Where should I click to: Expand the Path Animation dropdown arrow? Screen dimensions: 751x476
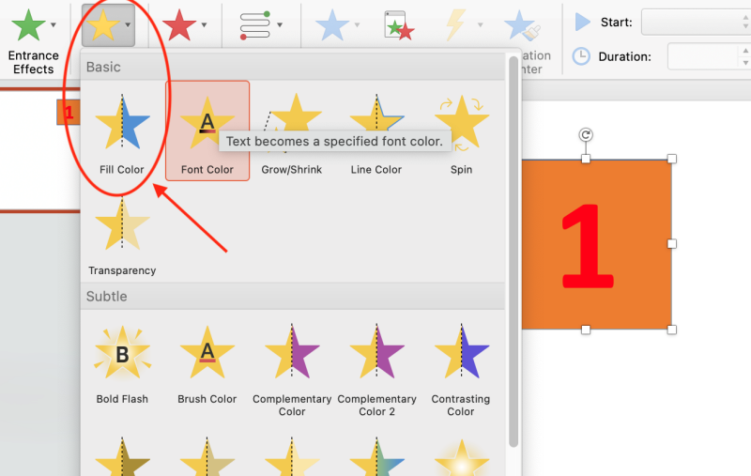pyautogui.click(x=280, y=25)
